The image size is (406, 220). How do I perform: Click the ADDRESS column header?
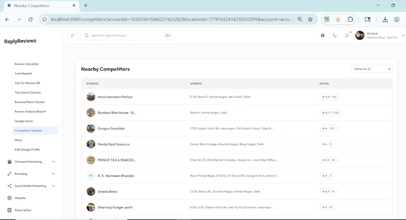pos(196,84)
